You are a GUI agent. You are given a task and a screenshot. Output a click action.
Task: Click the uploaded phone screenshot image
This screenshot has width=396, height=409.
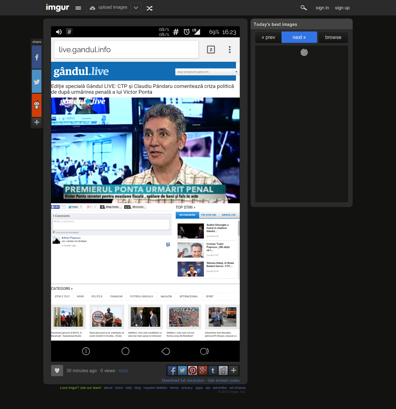(145, 194)
